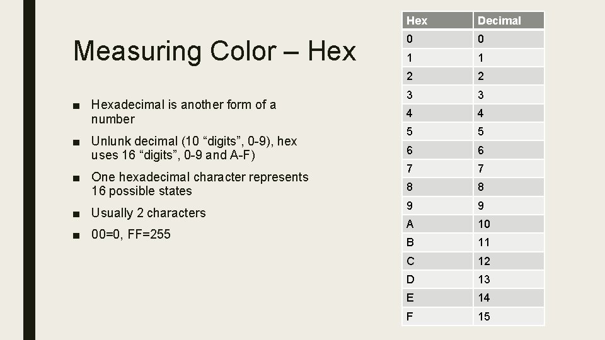Select the hex cell 'F' in table
The image size is (605, 340).
[x=437, y=317]
